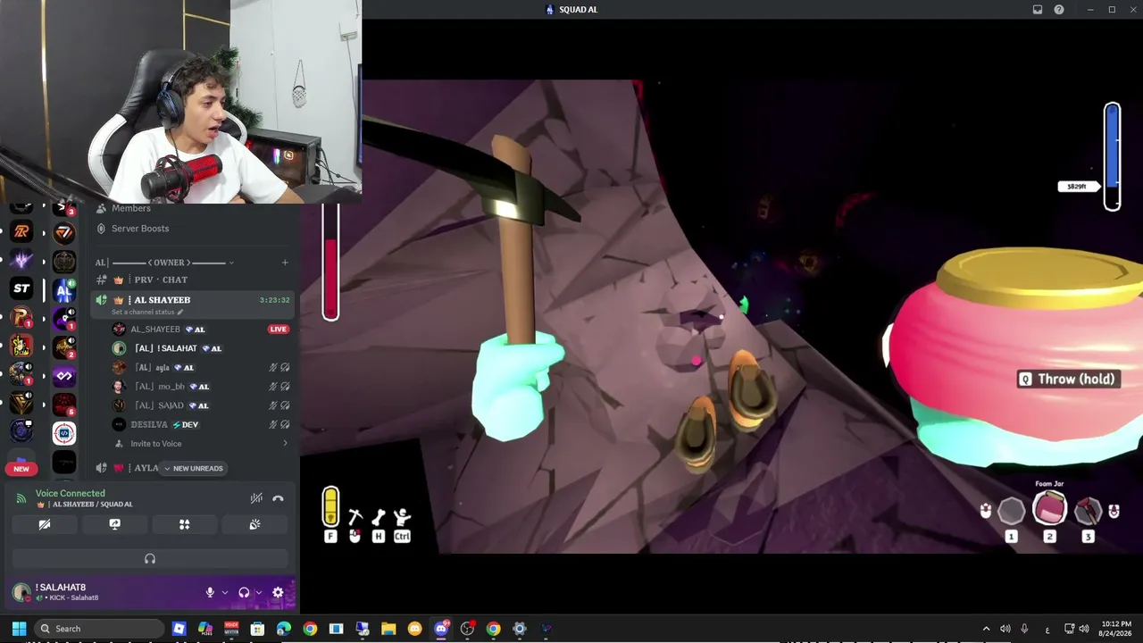The width and height of the screenshot is (1143, 643).
Task: Open Voice Connected details
Action: [x=71, y=493]
